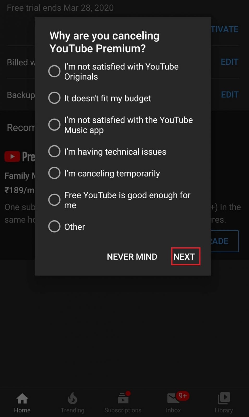Open the Library icon

click(224, 398)
